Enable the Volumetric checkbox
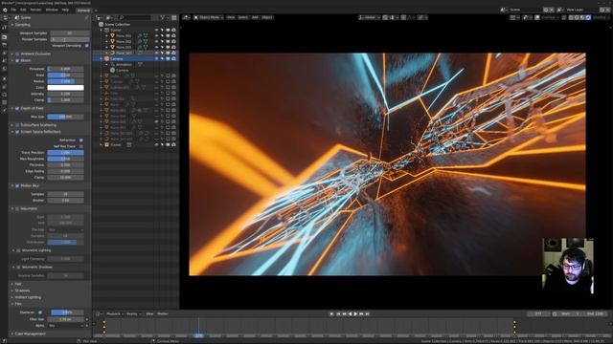Screen dimensions: 613x344 tap(17, 208)
